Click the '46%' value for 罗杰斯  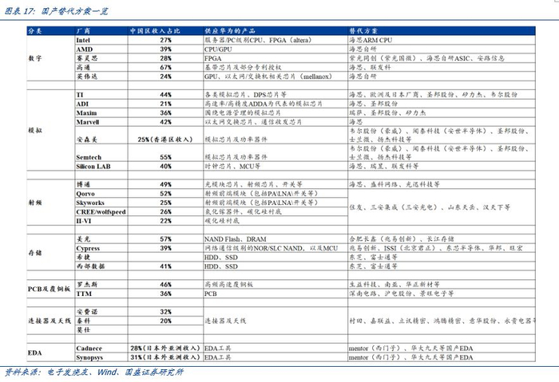pos(166,285)
